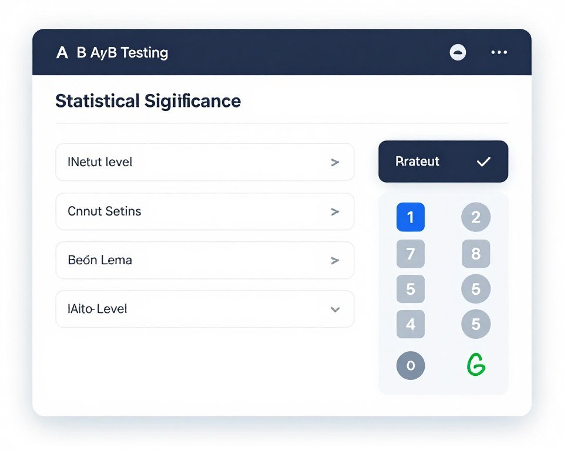Click the checkmark icon beside Rrateut

484,161
